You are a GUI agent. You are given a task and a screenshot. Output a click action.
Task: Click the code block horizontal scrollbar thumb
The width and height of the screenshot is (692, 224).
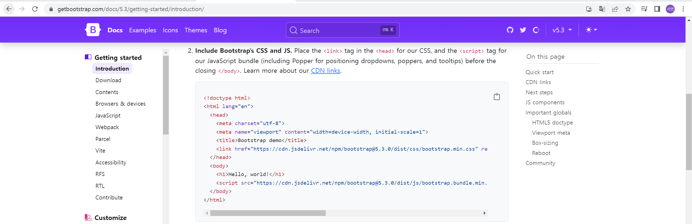(x=268, y=213)
